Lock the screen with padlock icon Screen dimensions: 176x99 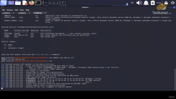coord(166,3)
